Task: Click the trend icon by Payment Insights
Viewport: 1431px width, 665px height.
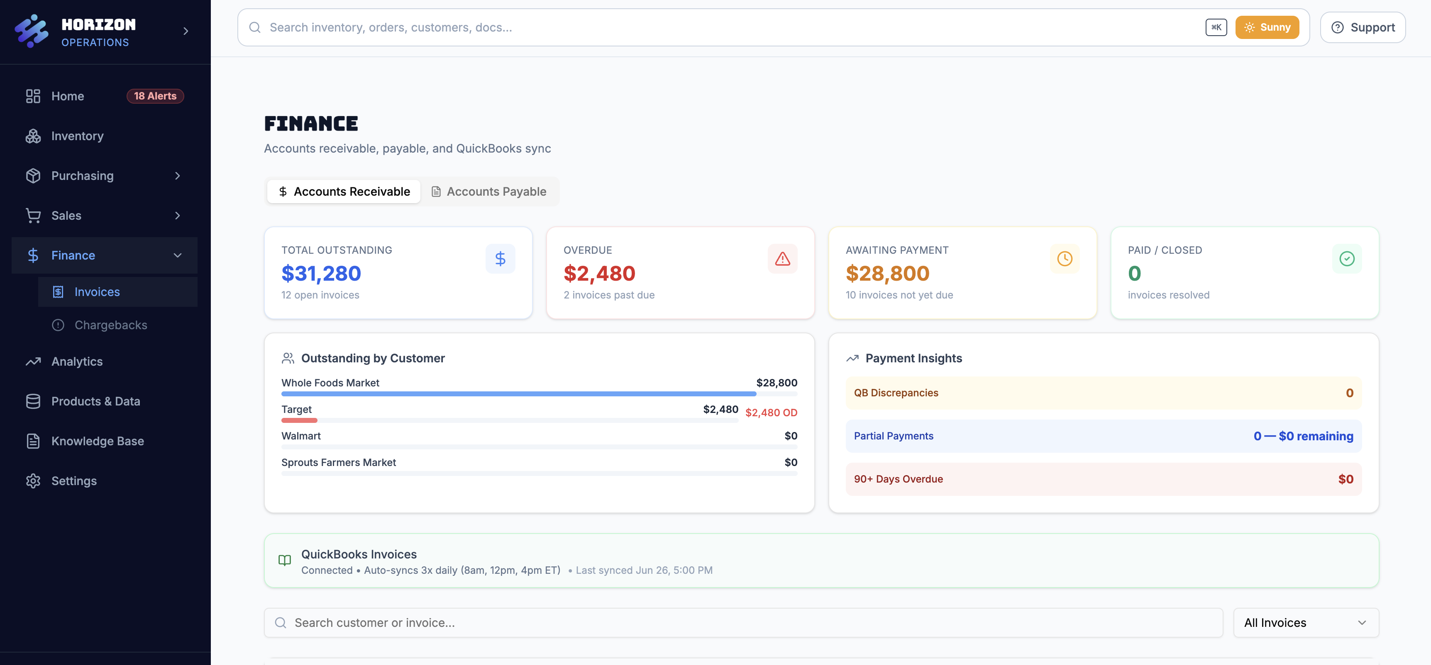Action: point(852,358)
